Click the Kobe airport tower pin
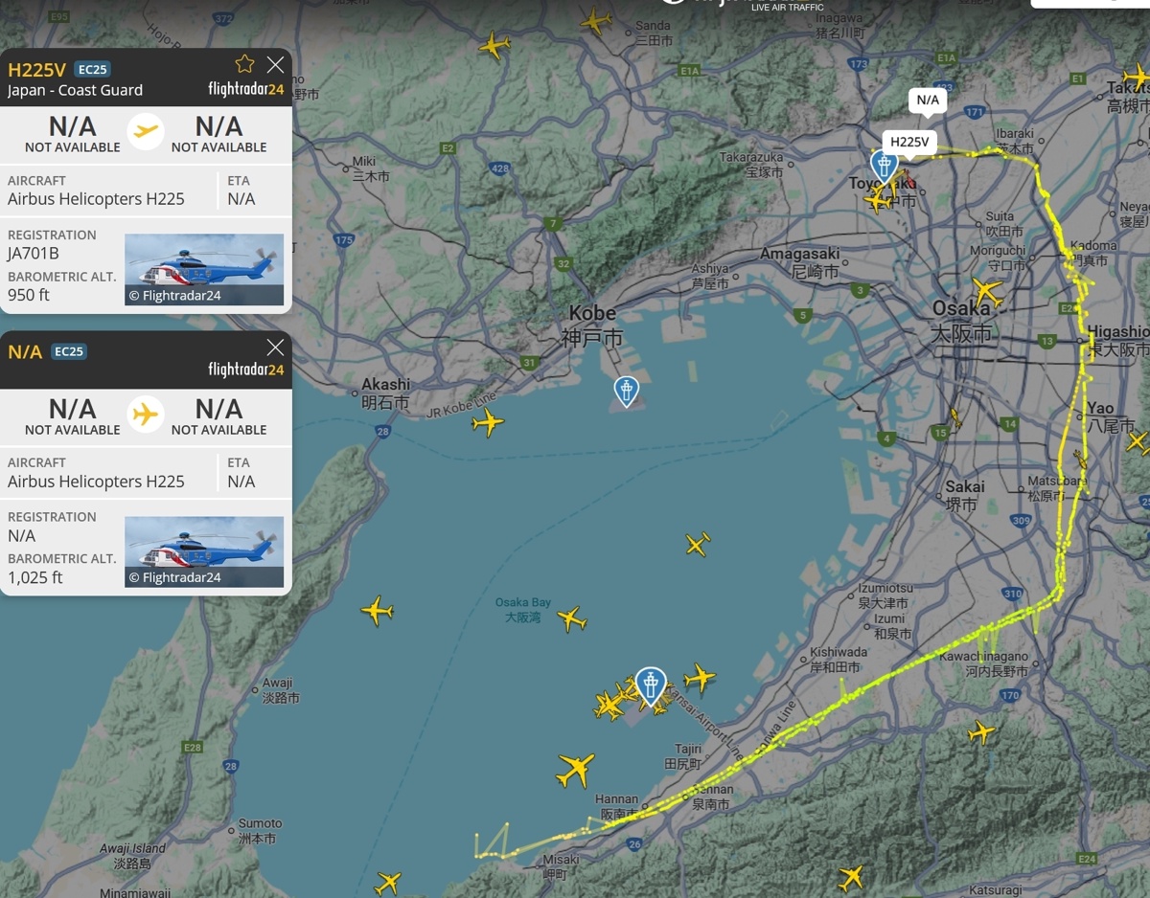The width and height of the screenshot is (1150, 898). pos(626,392)
